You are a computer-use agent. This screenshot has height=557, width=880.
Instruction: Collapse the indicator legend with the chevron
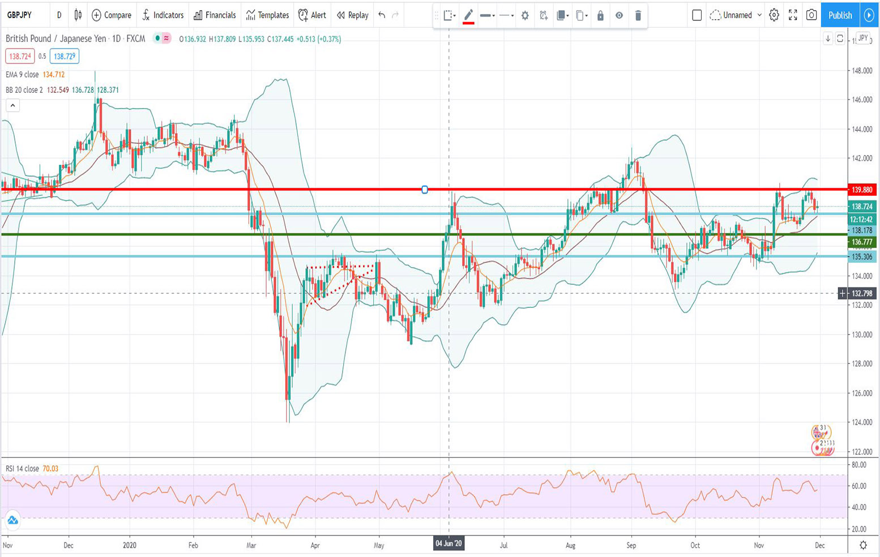tap(11, 105)
